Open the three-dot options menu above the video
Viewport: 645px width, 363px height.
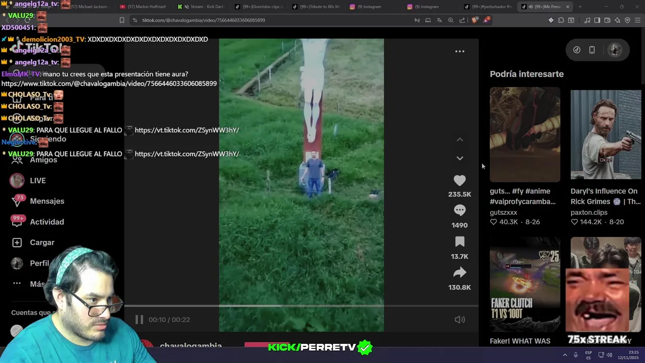click(x=460, y=51)
